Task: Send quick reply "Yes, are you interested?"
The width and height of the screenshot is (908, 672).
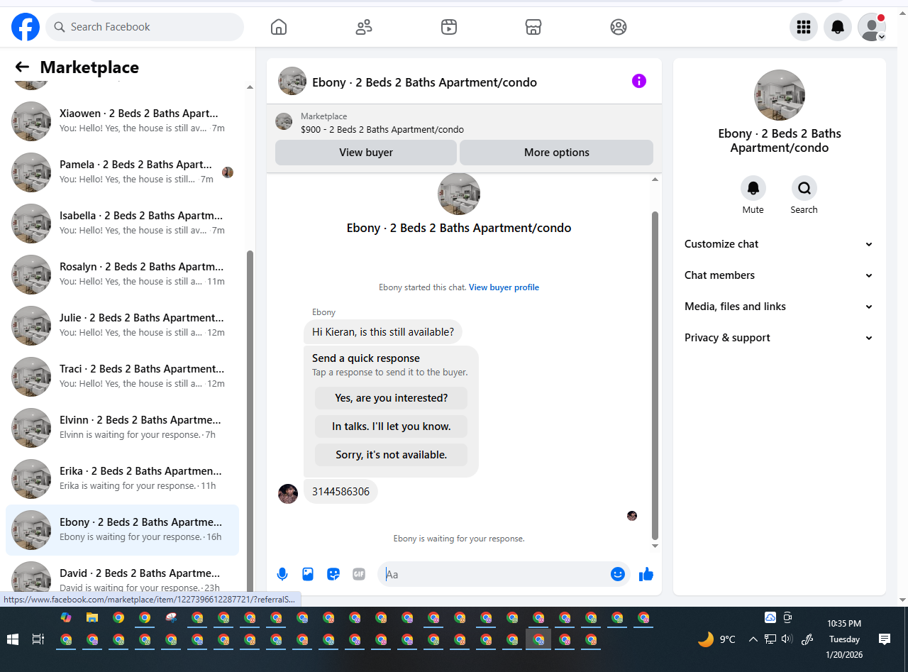Action: pyautogui.click(x=392, y=398)
